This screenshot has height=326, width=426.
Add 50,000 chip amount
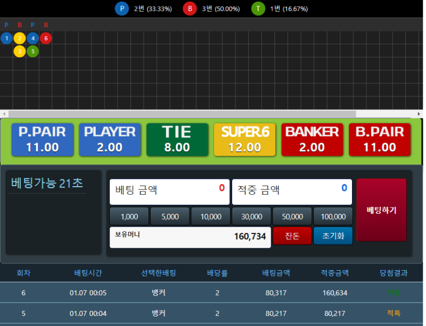(x=292, y=216)
